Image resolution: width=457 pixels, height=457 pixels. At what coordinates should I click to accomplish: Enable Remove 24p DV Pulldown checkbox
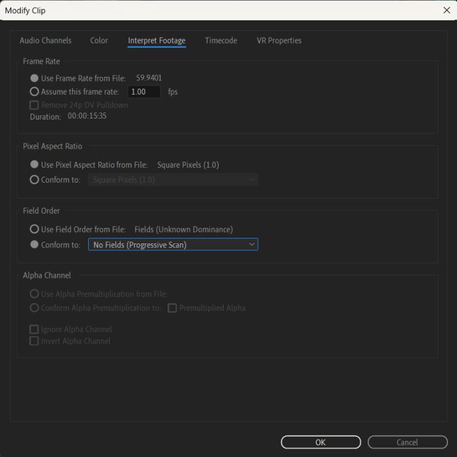[x=35, y=105]
